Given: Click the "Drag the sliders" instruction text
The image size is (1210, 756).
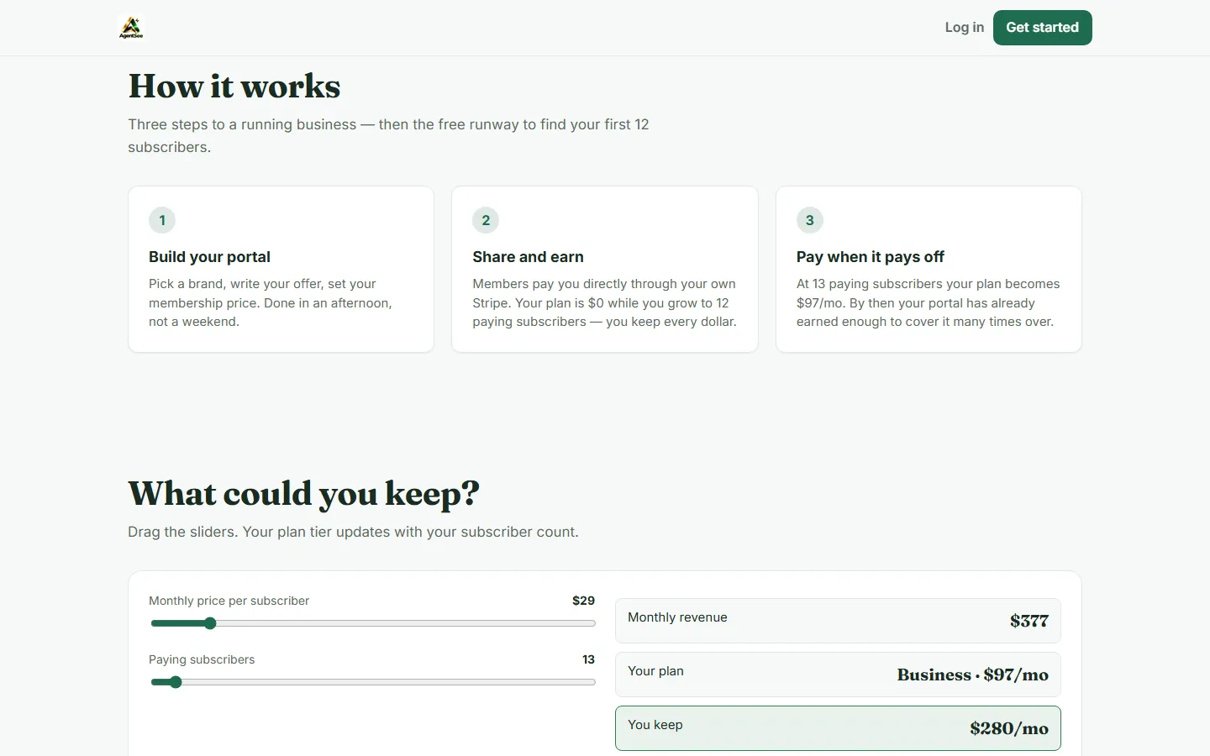Looking at the screenshot, I should pyautogui.click(x=353, y=532).
